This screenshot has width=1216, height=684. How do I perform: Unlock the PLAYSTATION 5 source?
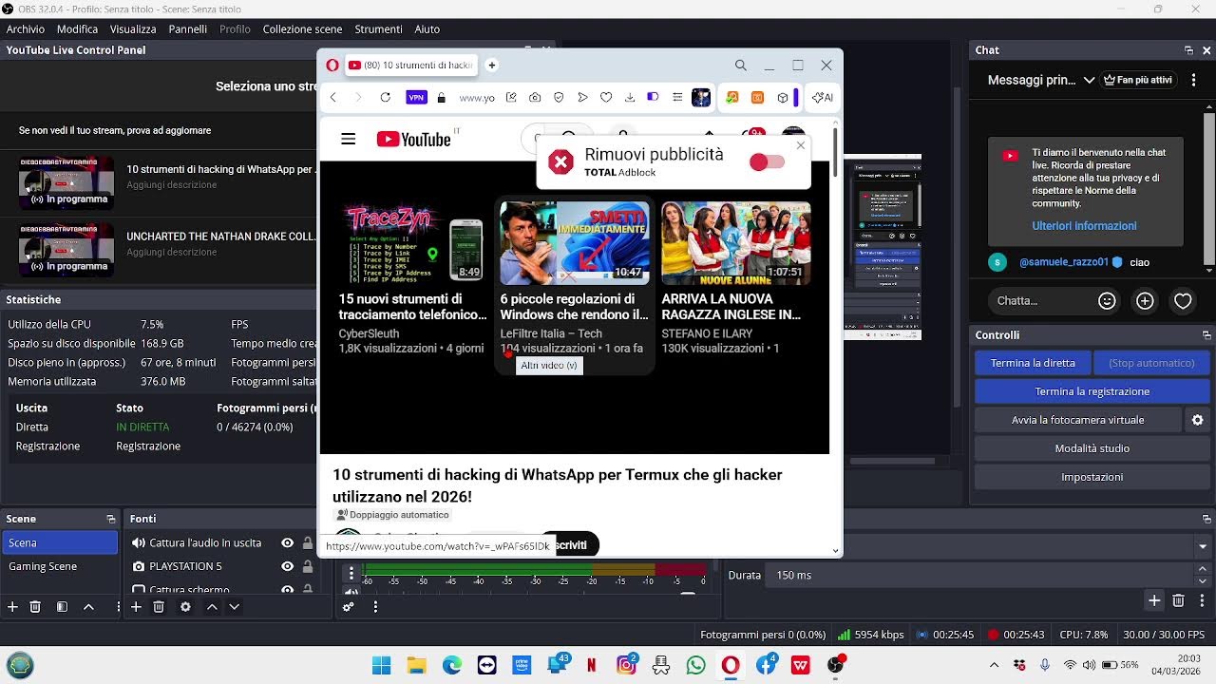[x=307, y=566]
